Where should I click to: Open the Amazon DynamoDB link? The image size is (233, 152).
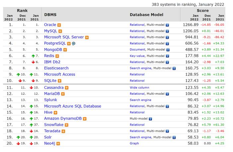coord(63,119)
